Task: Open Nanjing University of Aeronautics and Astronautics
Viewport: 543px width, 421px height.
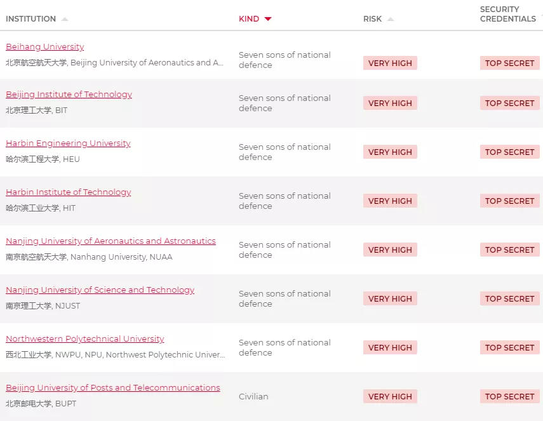Action: [111, 241]
